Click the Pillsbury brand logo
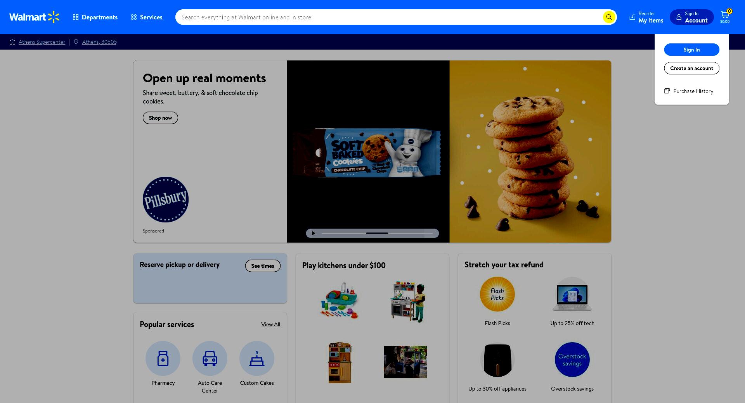745x403 pixels. click(x=166, y=200)
